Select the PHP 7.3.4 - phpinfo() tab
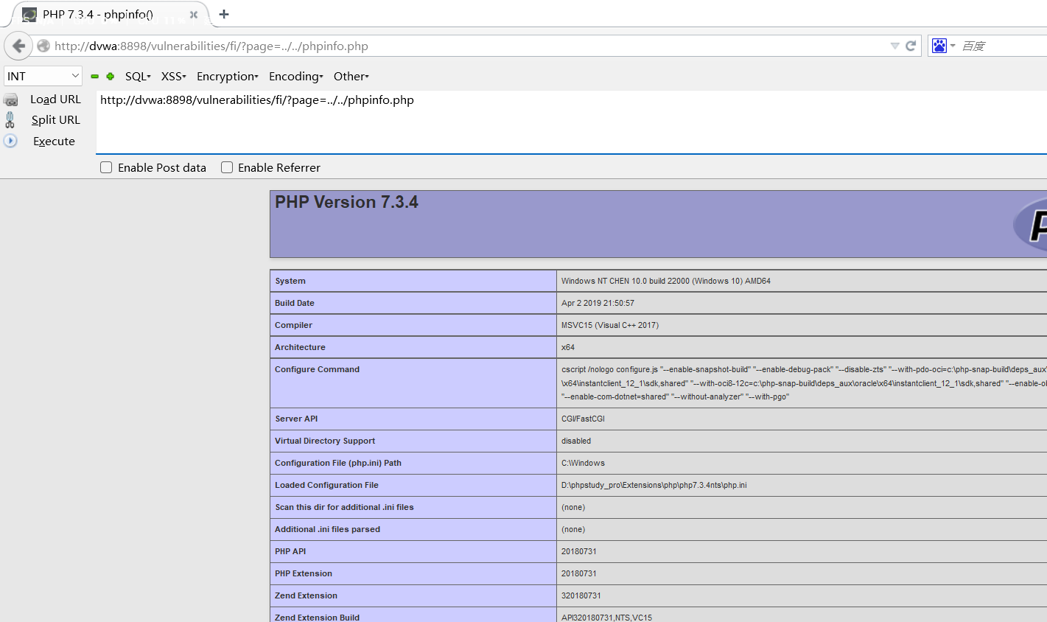 coord(109,14)
